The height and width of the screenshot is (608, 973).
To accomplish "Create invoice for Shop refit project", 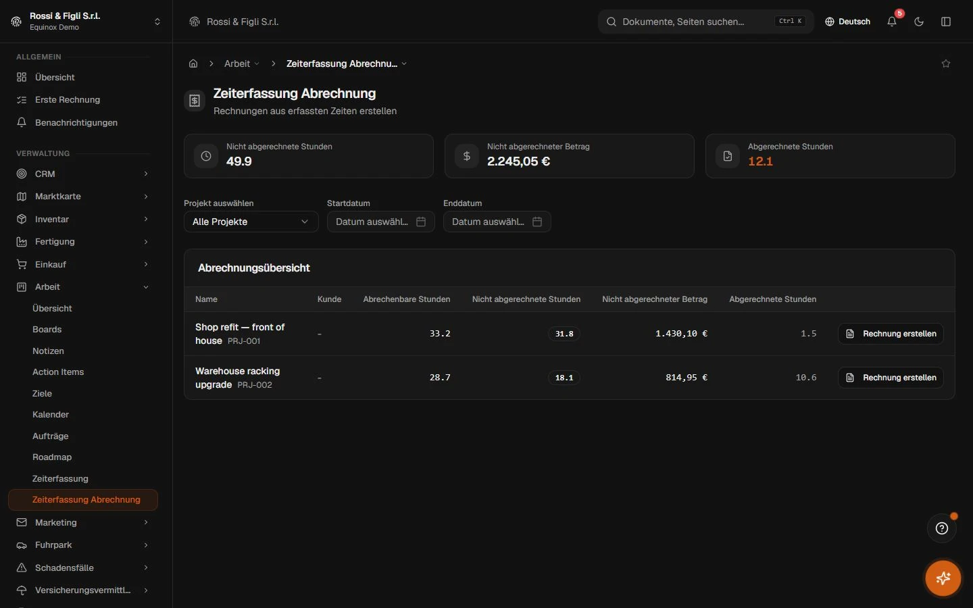I will [891, 334].
